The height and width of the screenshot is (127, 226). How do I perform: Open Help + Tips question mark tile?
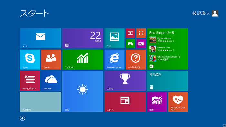pyautogui.click(x=136, y=60)
